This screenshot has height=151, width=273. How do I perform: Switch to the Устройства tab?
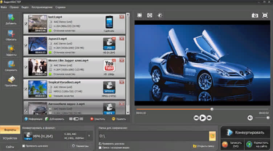[10, 138]
